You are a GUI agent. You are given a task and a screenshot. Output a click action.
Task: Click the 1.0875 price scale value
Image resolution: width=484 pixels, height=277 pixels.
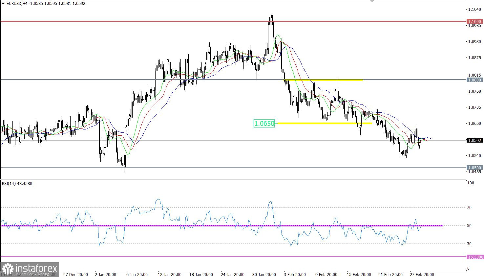coord(475,58)
